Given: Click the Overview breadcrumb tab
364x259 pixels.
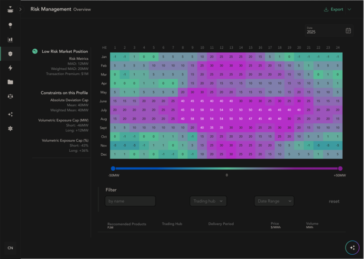Looking at the screenshot, I should (82, 9).
